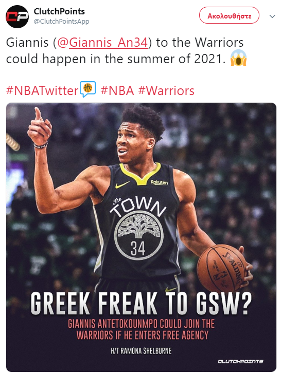Click the Rakuten logo on jersey
The image size is (281, 375).
[x=160, y=182]
